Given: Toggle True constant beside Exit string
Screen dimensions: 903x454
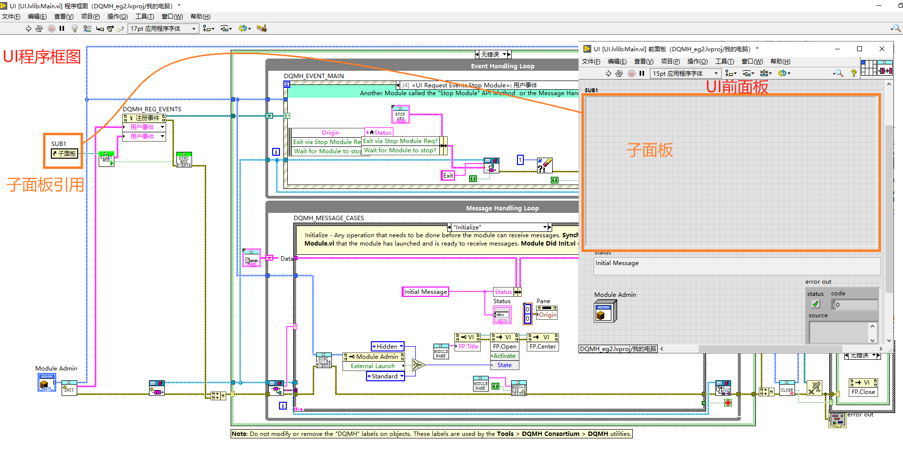Looking at the screenshot, I should (x=473, y=179).
